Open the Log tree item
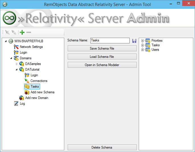 [22, 104]
